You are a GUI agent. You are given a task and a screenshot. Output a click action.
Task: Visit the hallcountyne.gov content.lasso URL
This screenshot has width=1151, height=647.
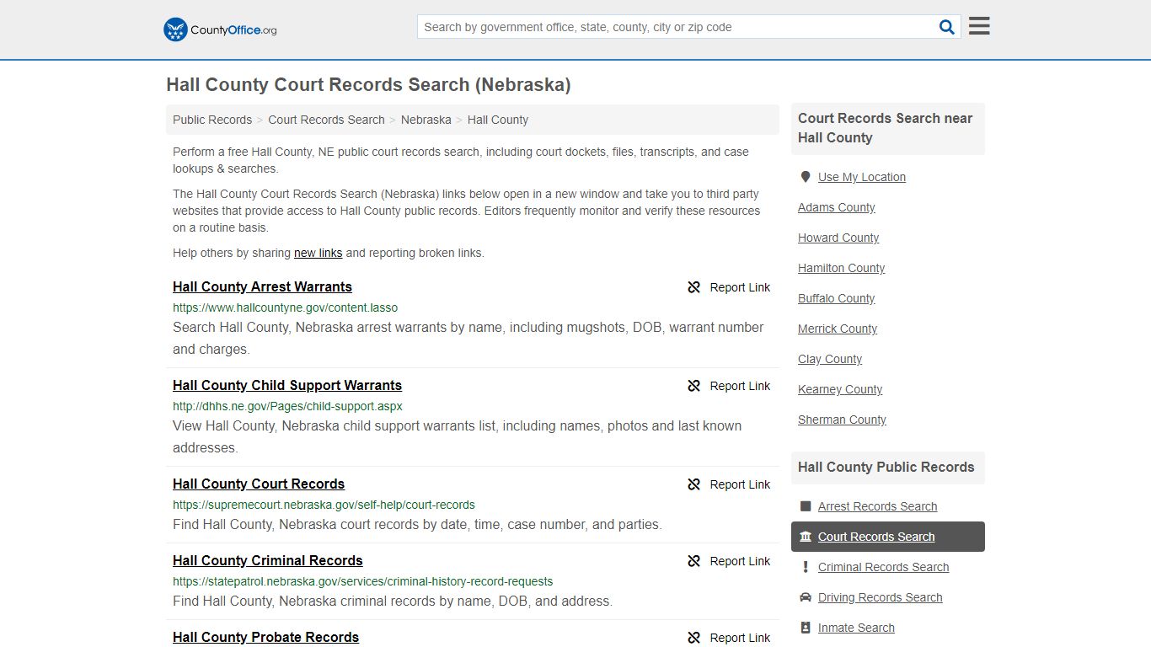[x=285, y=307]
